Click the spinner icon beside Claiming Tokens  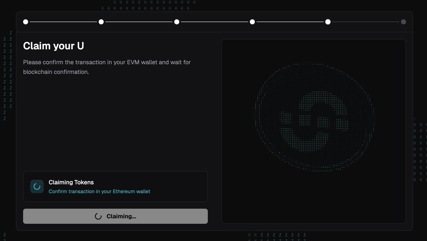tap(37, 187)
